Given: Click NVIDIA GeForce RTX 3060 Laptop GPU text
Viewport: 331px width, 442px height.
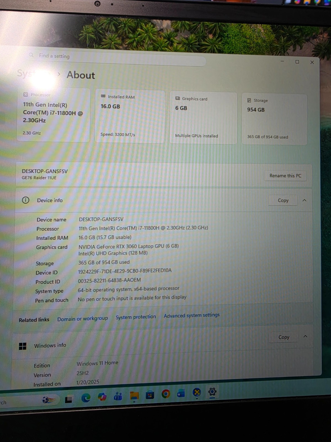Looking at the screenshot, I should [x=129, y=246].
